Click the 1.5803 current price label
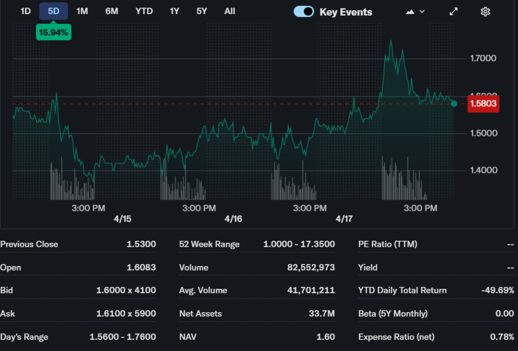 point(483,104)
